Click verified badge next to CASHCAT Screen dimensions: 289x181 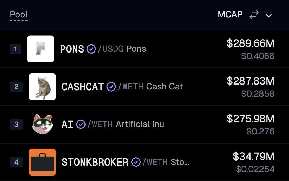pyautogui.click(x=111, y=87)
